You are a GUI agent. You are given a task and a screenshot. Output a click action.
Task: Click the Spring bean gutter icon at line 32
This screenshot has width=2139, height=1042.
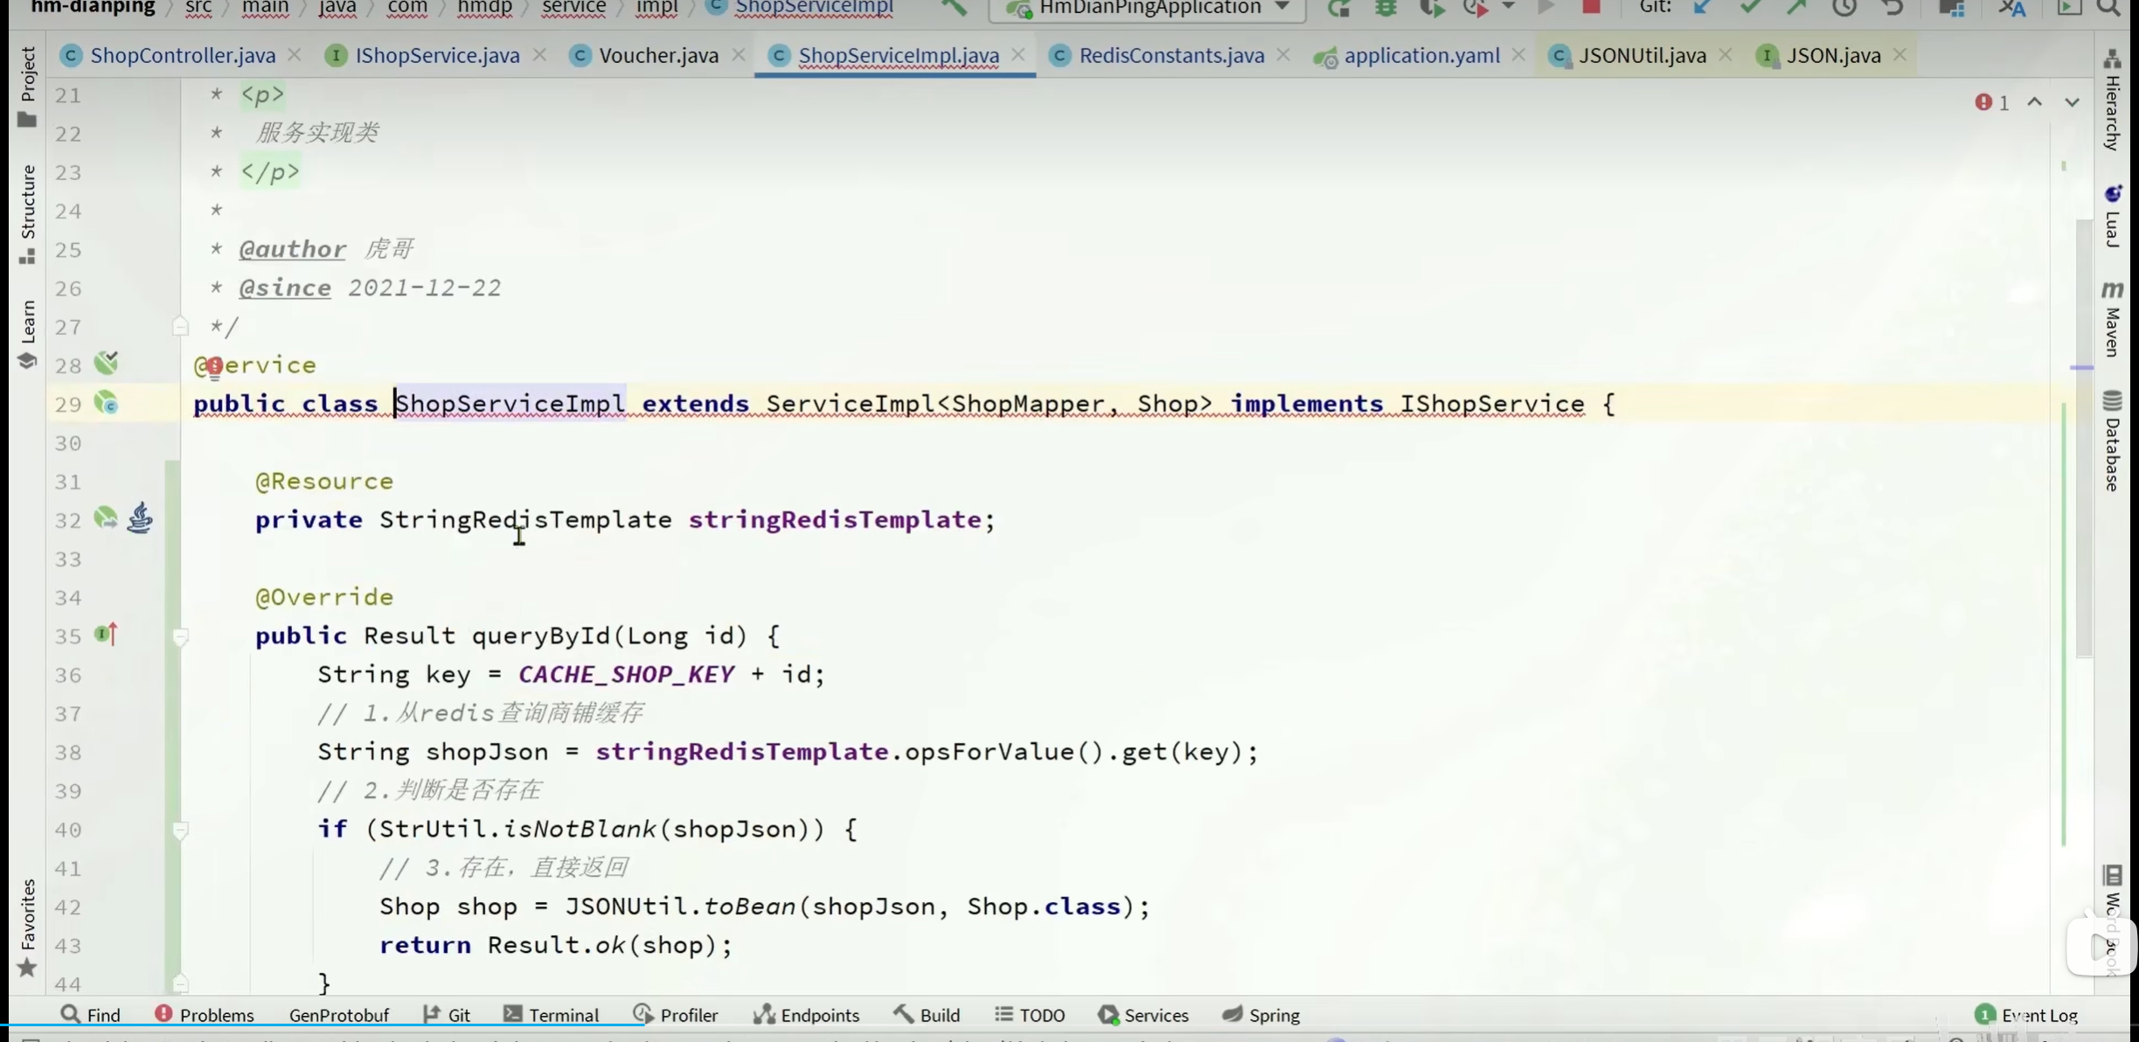106,519
